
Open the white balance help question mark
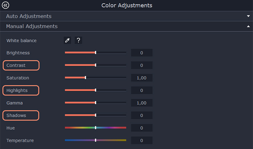pos(78,40)
